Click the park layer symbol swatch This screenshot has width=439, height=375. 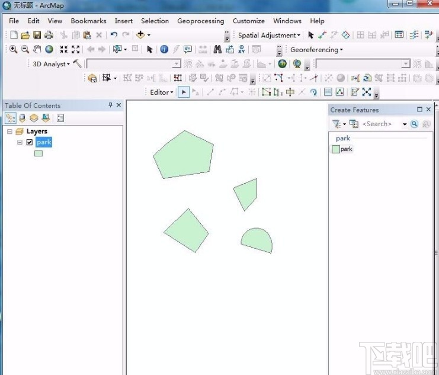pyautogui.click(x=39, y=153)
